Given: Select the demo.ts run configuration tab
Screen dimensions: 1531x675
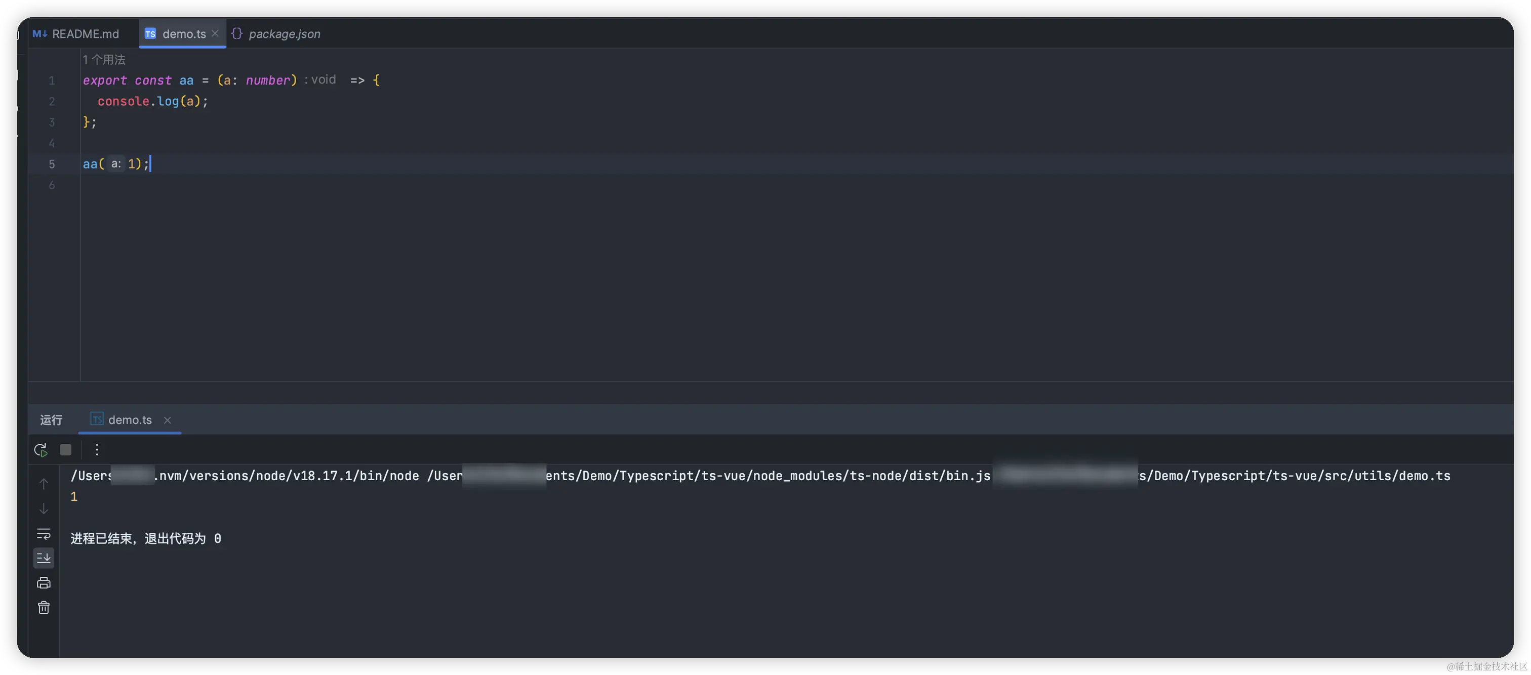Looking at the screenshot, I should [x=129, y=420].
